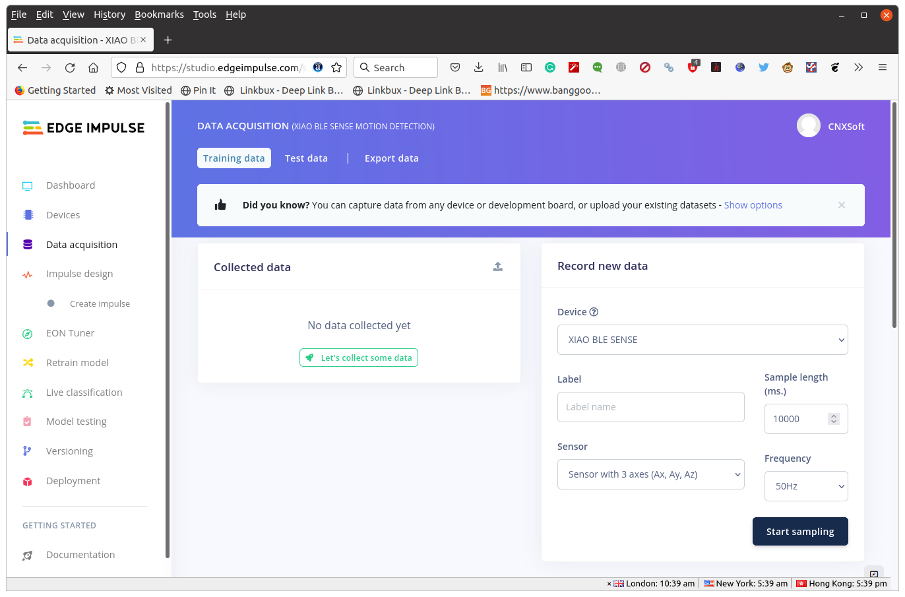The image size is (905, 597).
Task: Close the Data acquisition browser tab
Action: [x=143, y=40]
